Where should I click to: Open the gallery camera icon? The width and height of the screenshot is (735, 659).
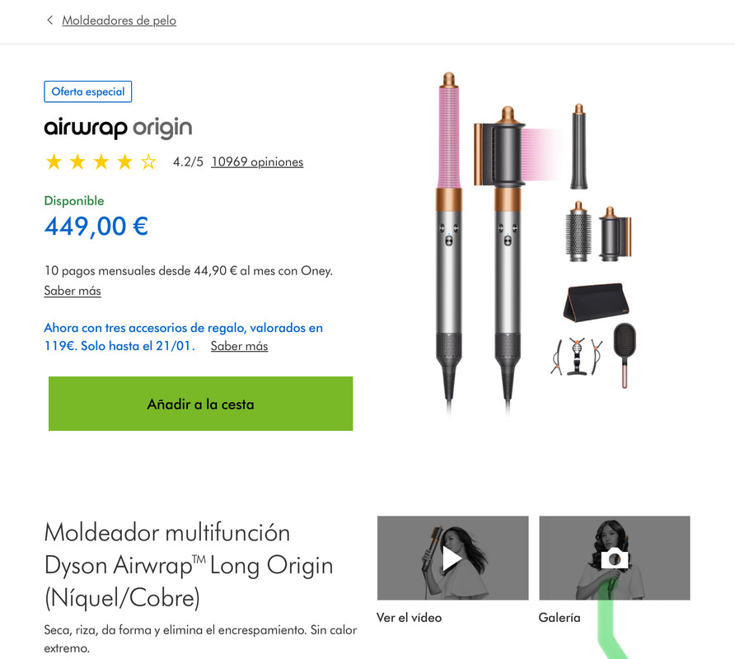615,559
